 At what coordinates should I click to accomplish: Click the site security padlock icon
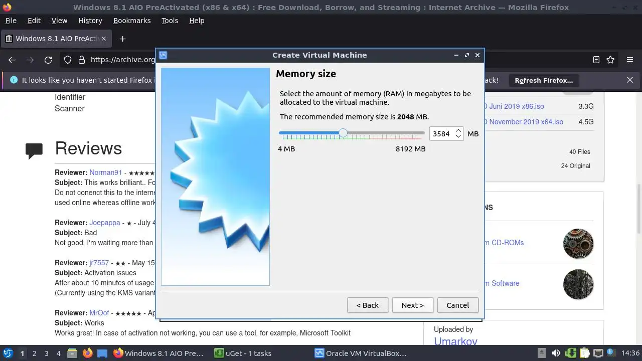click(82, 60)
